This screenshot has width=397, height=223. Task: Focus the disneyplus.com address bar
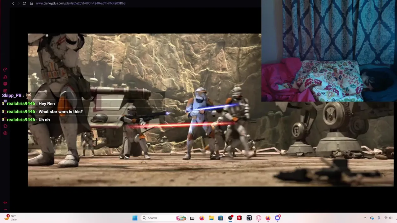[81, 3]
